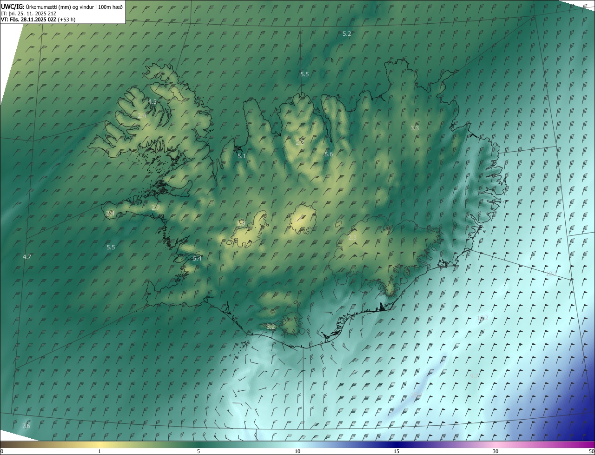Select the 30 tick on the color scale
595x455 pixels.
pos(496,451)
